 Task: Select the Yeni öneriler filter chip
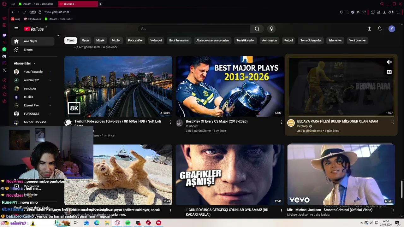(358, 40)
